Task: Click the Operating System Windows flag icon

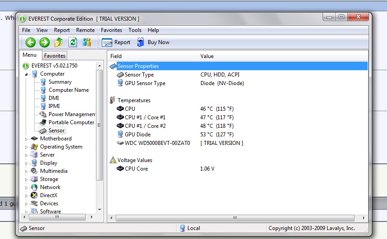Action: (x=34, y=147)
